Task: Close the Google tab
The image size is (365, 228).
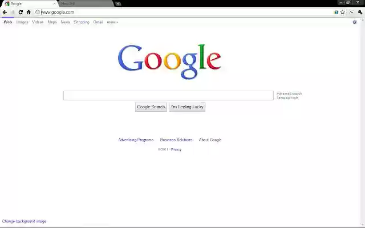Action: click(x=55, y=4)
